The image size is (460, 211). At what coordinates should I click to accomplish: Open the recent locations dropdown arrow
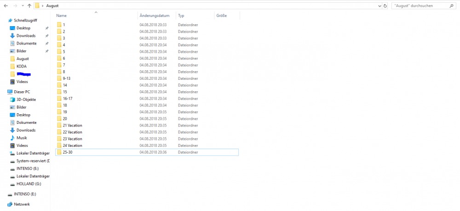(x=23, y=6)
